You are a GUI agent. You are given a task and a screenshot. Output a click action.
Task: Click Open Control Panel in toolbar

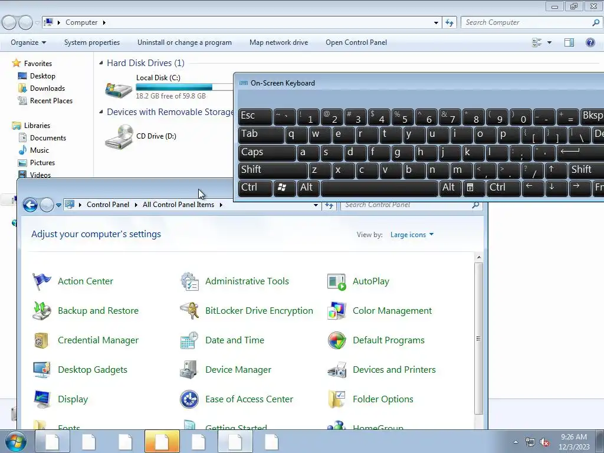pos(356,42)
